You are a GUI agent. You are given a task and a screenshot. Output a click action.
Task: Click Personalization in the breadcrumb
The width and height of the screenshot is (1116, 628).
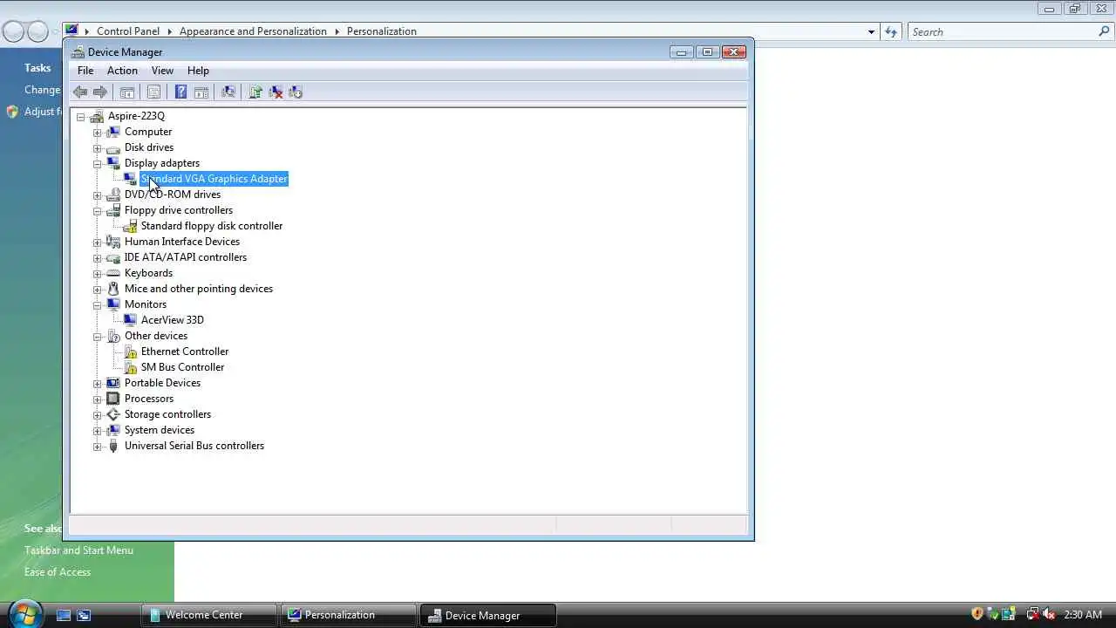click(x=382, y=31)
